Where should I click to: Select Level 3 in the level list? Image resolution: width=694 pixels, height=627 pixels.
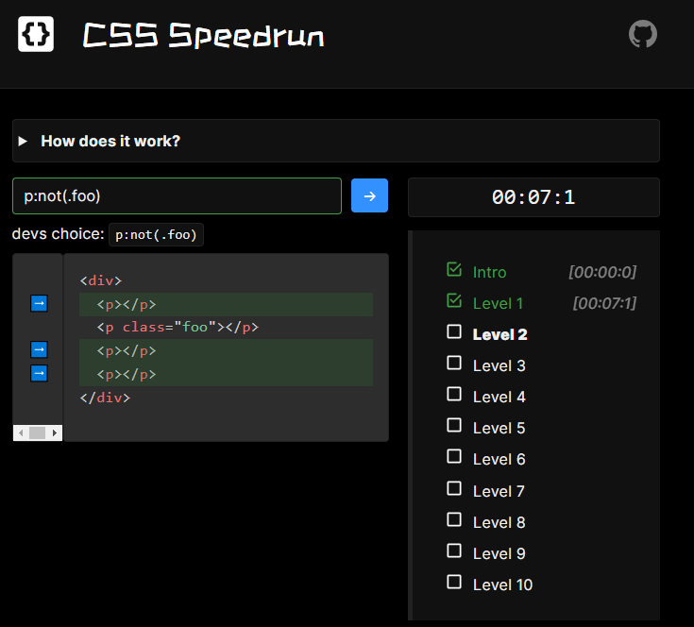click(499, 365)
